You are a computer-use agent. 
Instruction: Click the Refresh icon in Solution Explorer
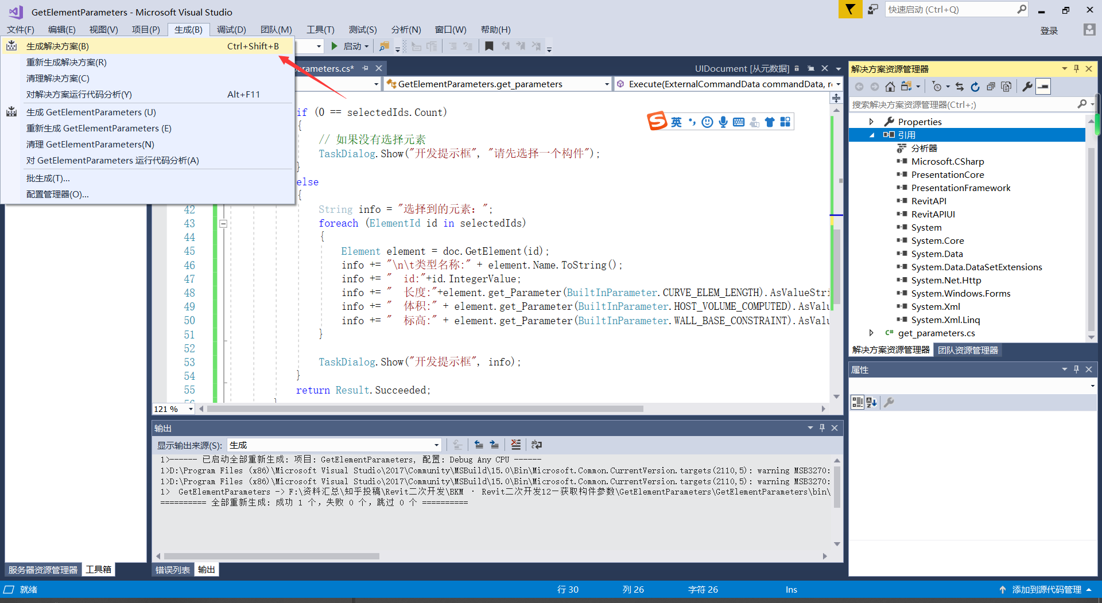pos(975,87)
